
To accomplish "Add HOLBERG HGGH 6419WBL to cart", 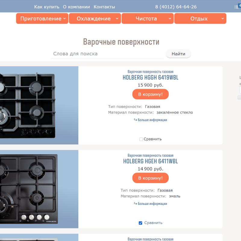I will 150,94.
